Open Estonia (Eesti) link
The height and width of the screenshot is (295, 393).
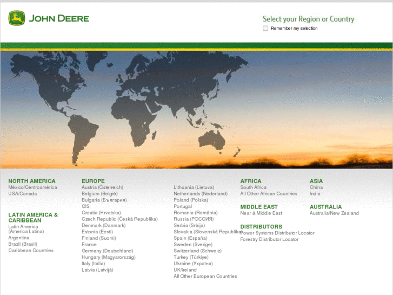click(x=97, y=232)
